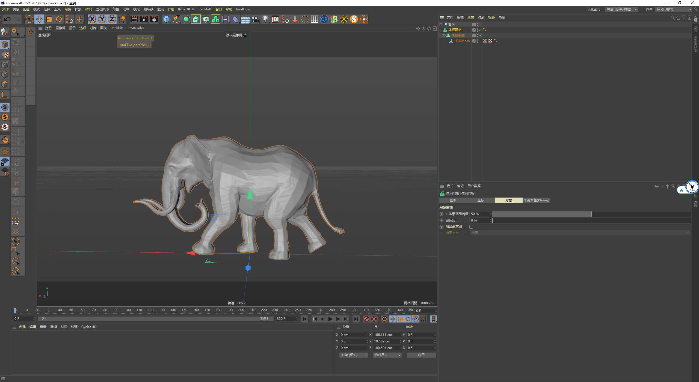Switch to the 坐标 attribute tab

click(x=481, y=200)
